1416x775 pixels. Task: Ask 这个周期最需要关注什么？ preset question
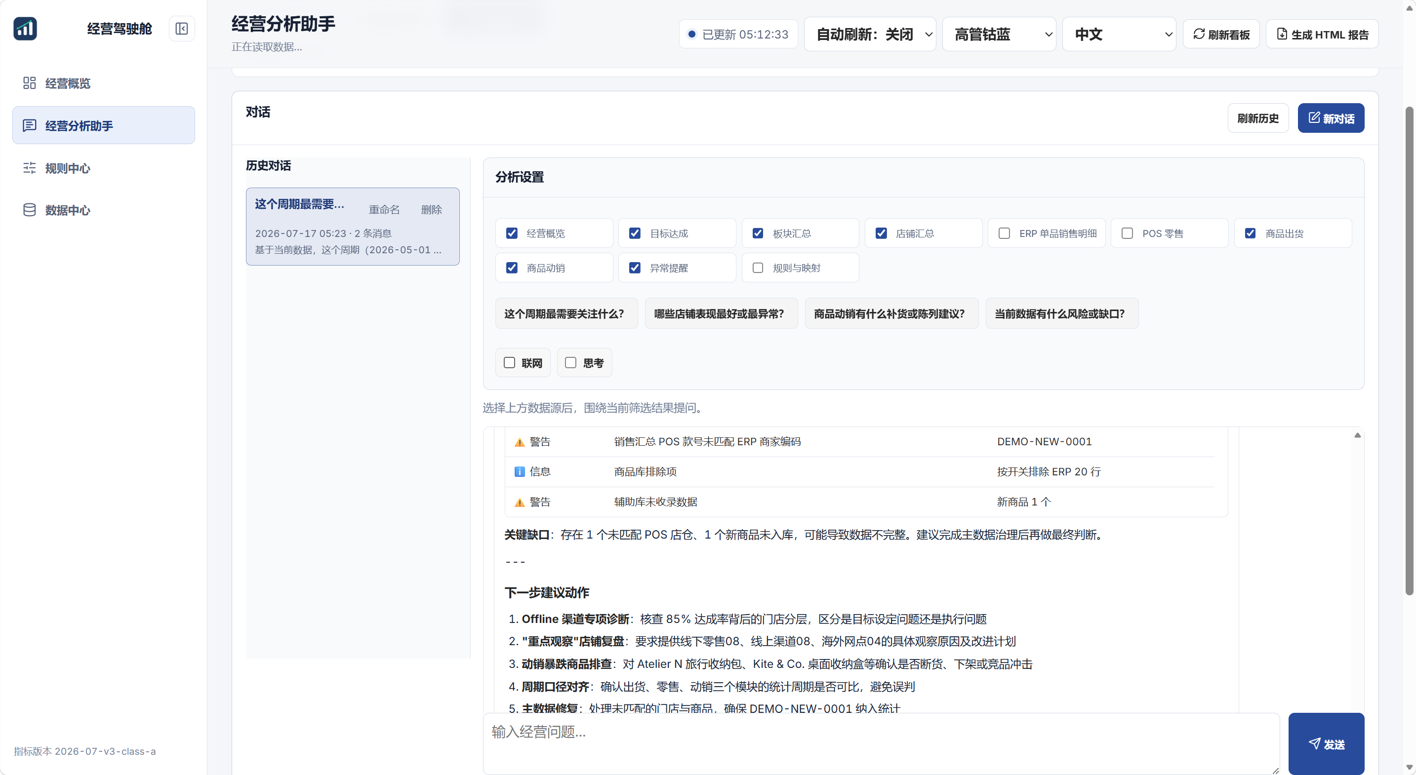(566, 313)
